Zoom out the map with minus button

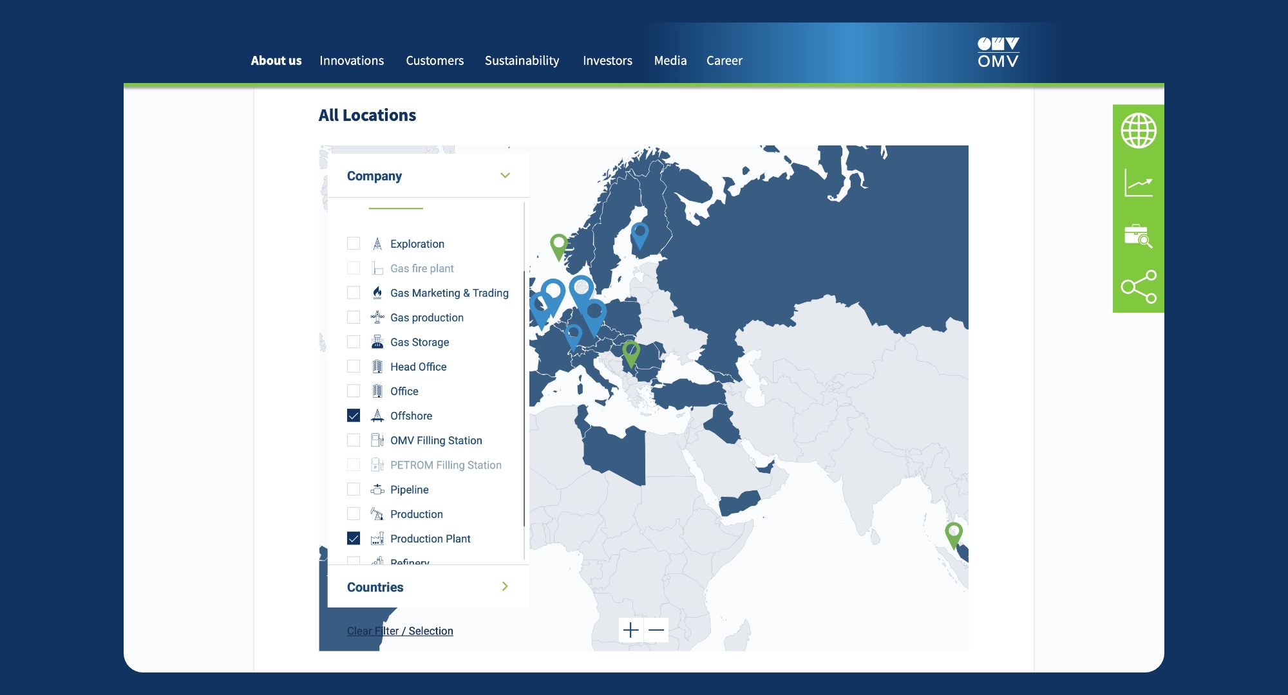[x=656, y=630]
